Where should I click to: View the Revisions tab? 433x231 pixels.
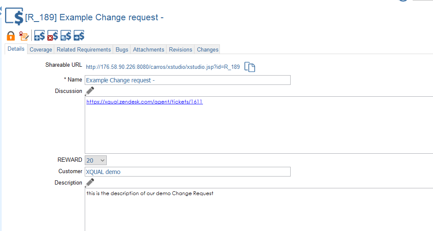click(180, 49)
